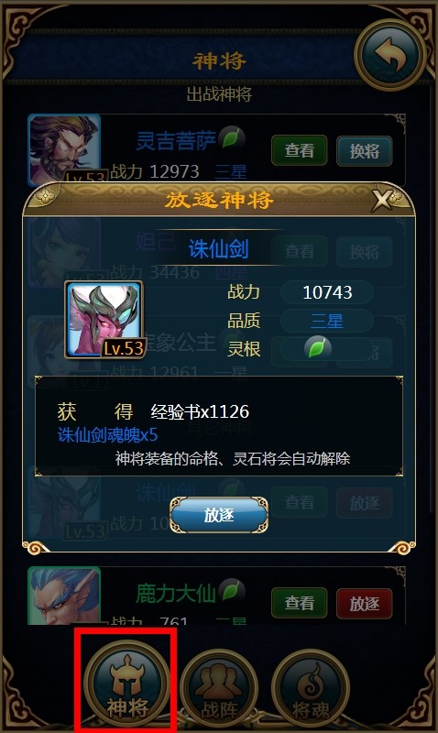Viewport: 438px width, 733px height.
Task: Confirm exile with the blue 放逐 button
Action: [219, 515]
